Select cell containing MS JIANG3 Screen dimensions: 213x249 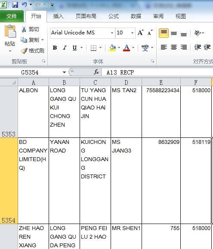tap(126, 181)
